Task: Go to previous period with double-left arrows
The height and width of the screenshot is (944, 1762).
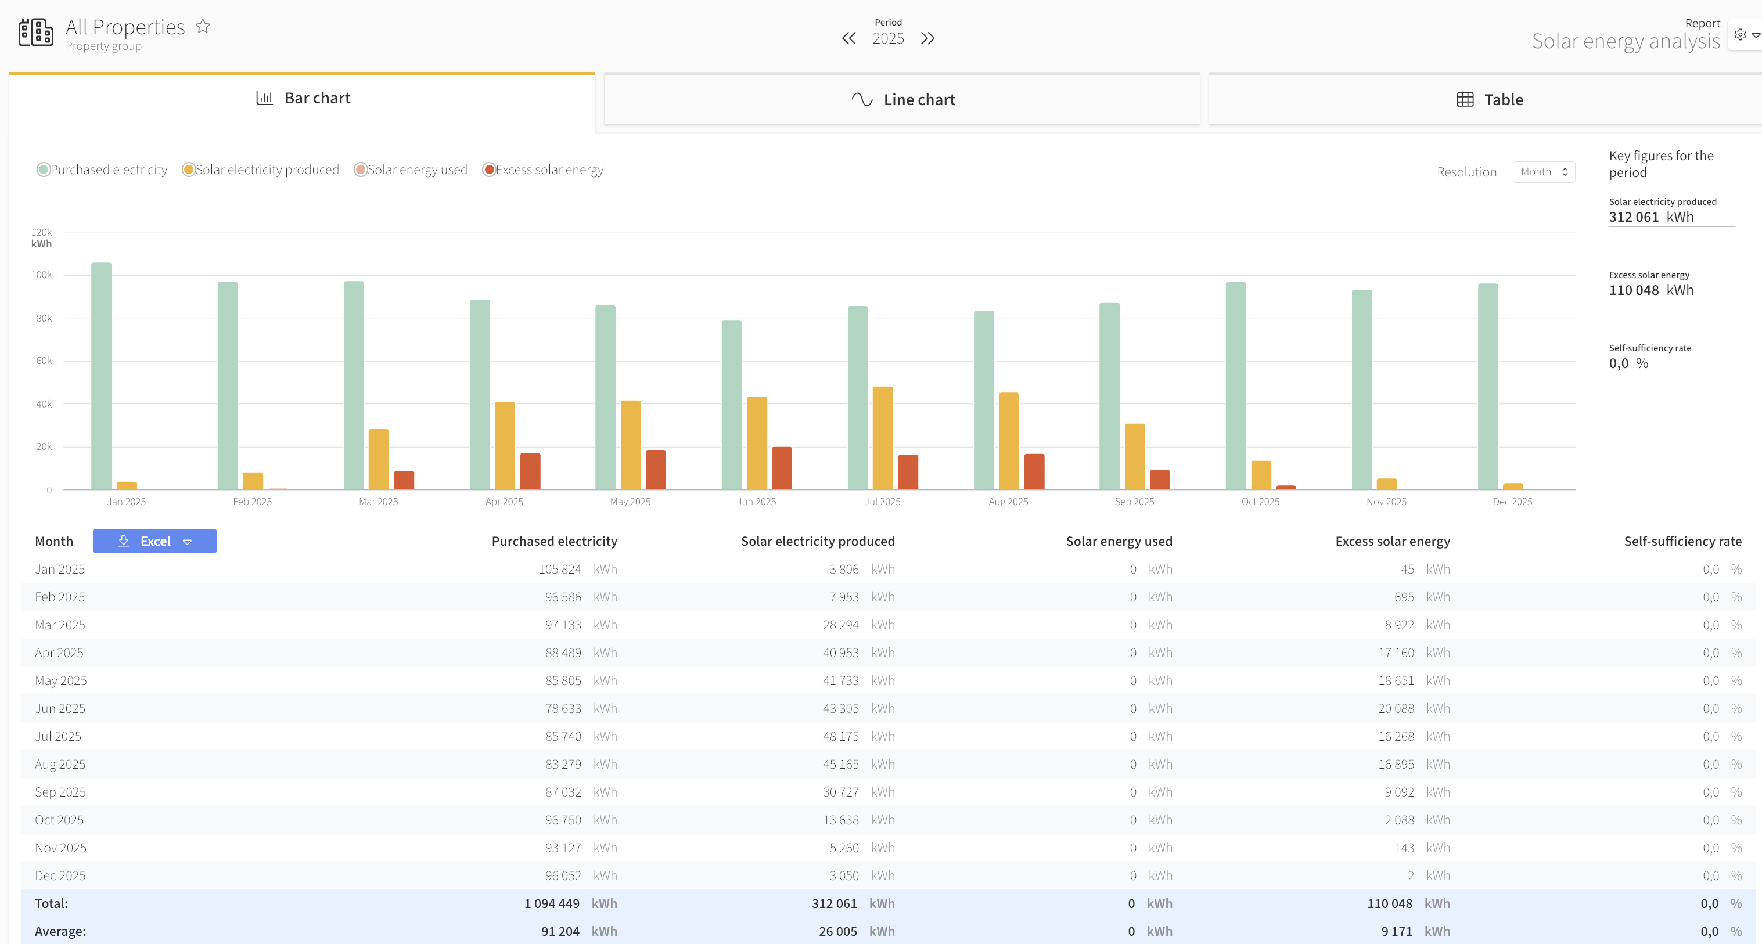Action: (x=849, y=38)
